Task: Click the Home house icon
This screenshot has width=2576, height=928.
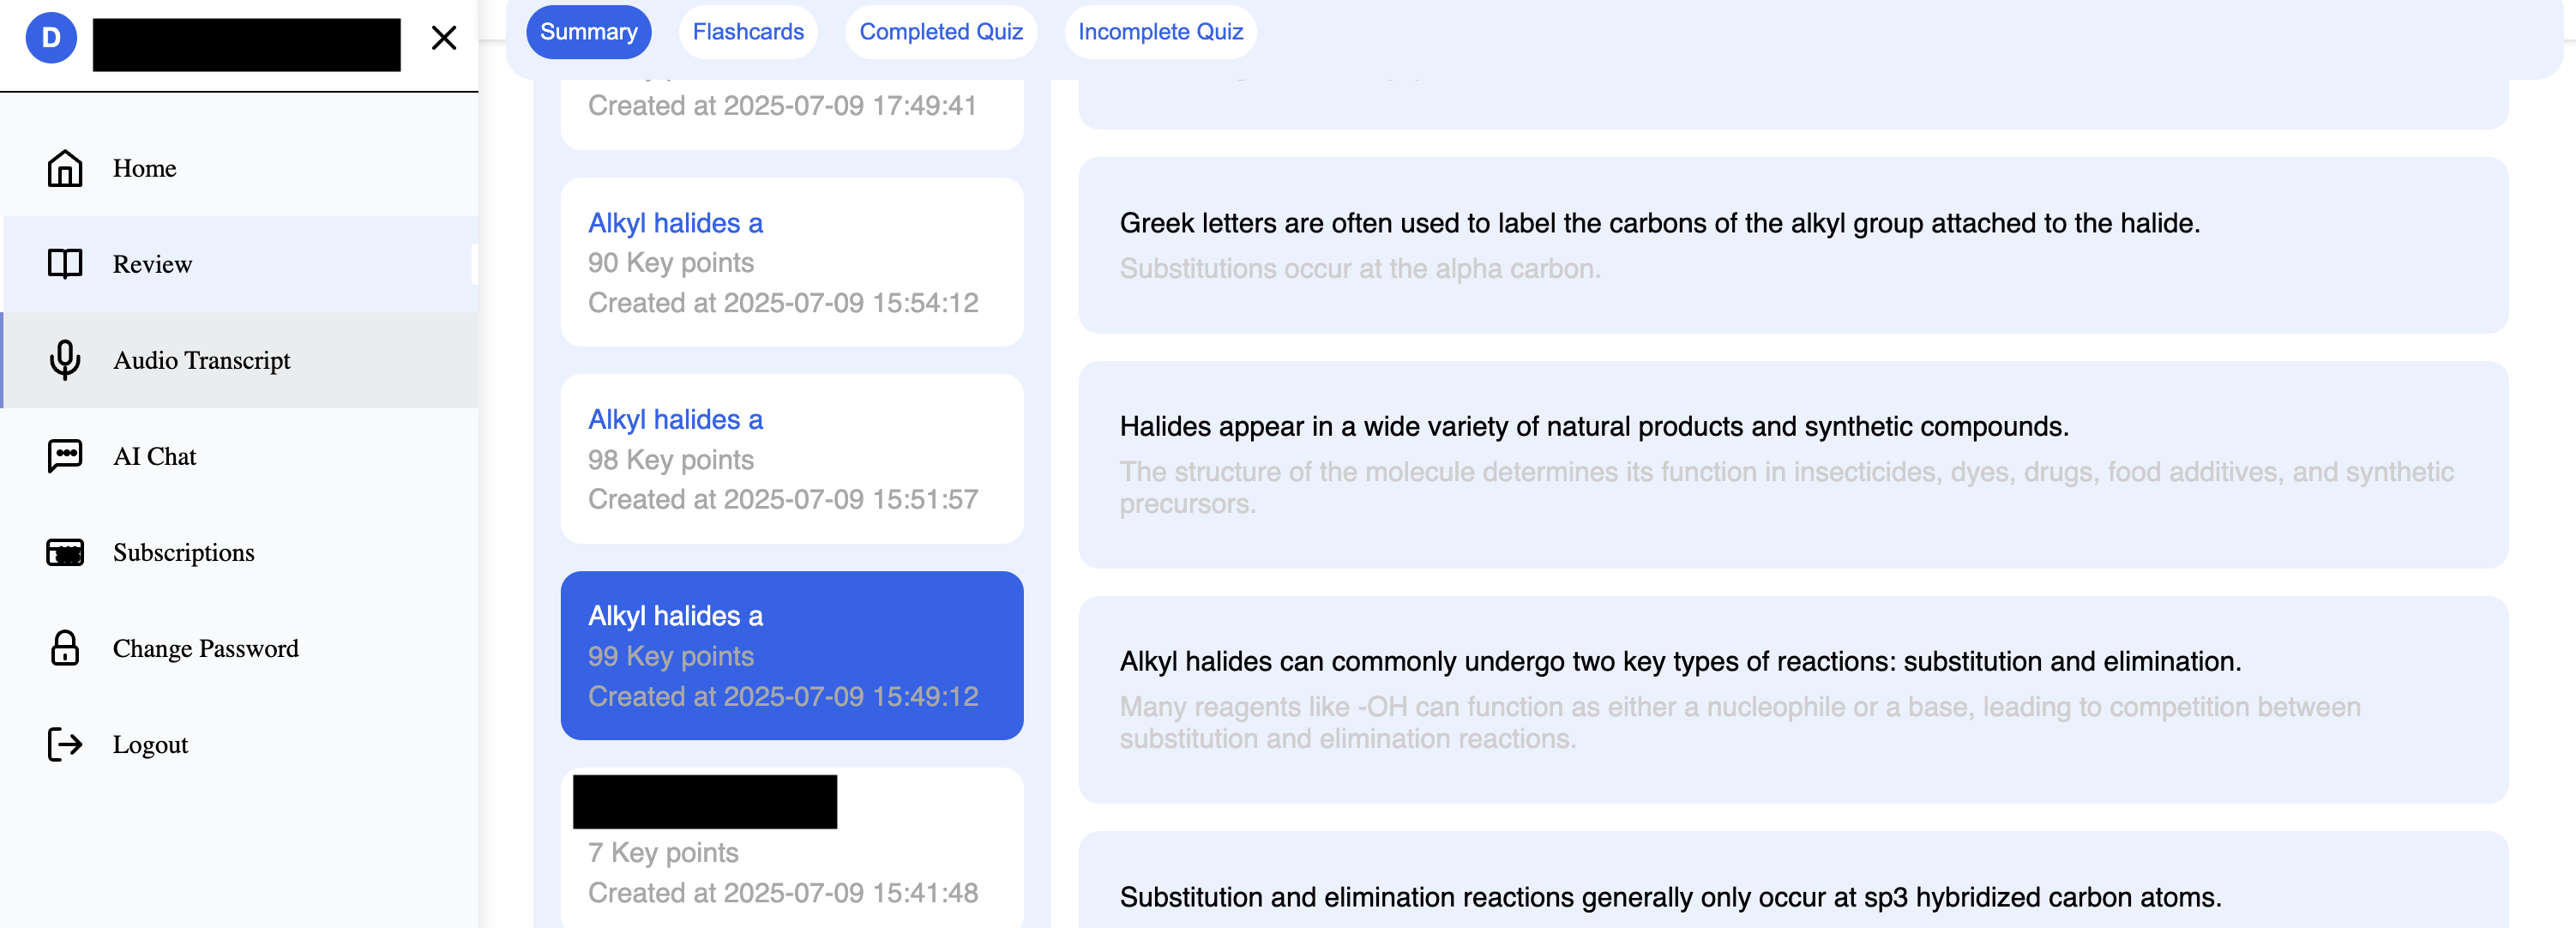Action: pos(65,168)
